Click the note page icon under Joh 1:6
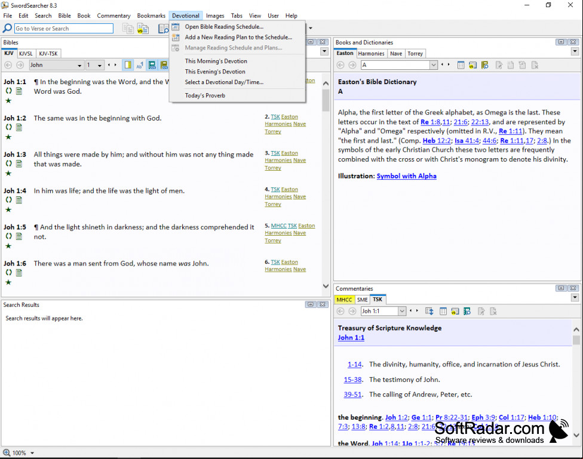Image resolution: width=583 pixels, height=459 pixels. [19, 272]
